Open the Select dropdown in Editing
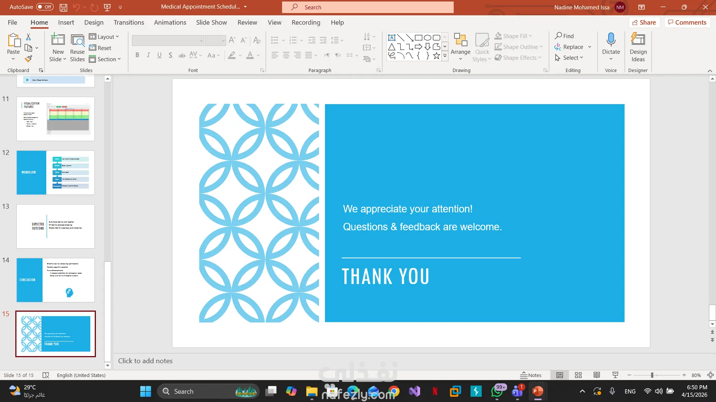716x402 pixels. [x=569, y=57]
